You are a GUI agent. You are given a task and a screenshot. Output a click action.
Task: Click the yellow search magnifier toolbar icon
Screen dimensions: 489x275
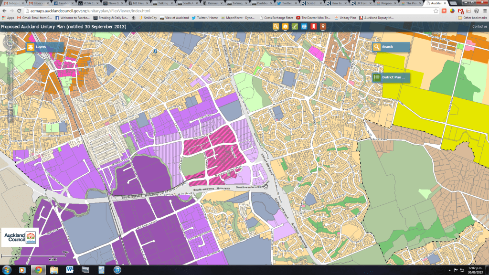click(x=276, y=26)
